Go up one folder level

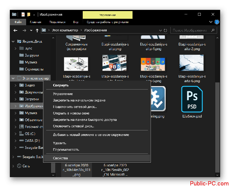click(37, 30)
